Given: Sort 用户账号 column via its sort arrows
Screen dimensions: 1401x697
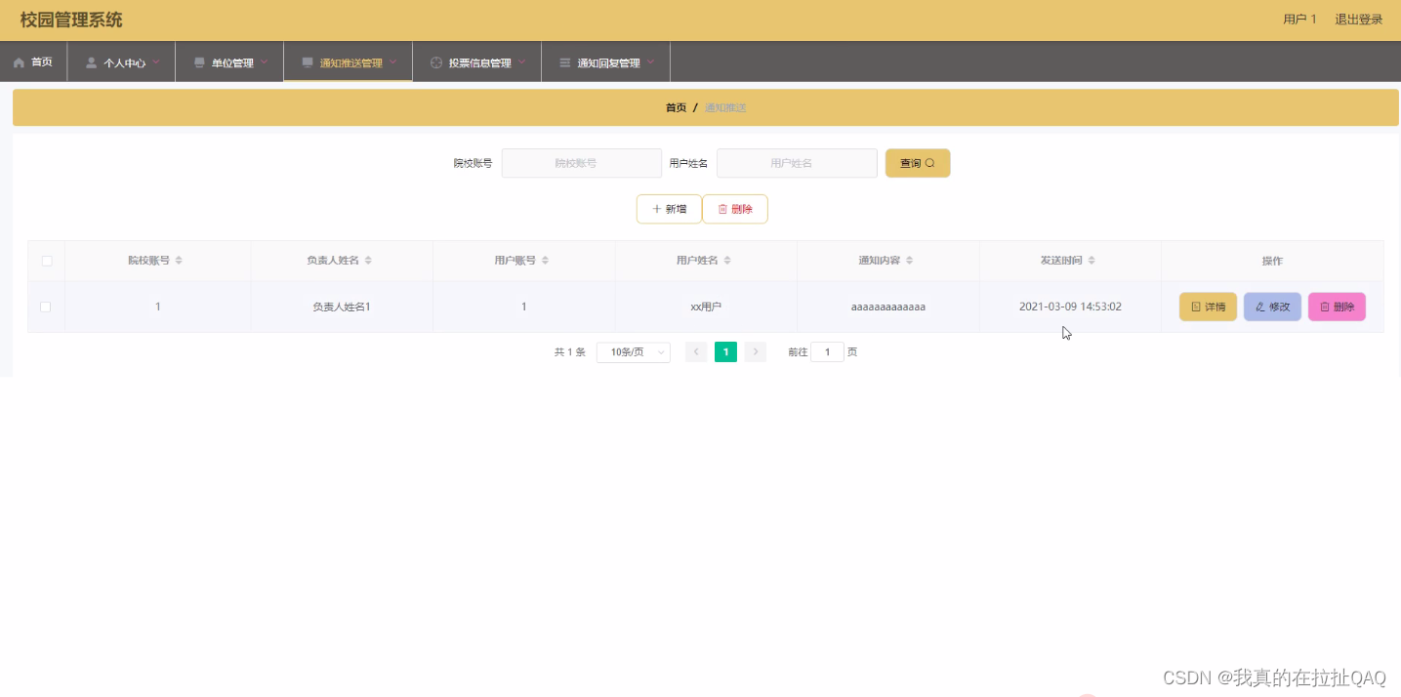Looking at the screenshot, I should [x=545, y=261].
